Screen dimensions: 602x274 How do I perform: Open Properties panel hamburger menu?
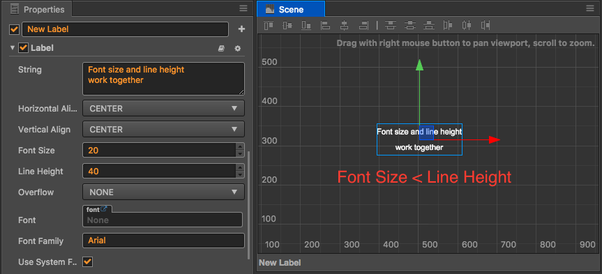pyautogui.click(x=243, y=8)
